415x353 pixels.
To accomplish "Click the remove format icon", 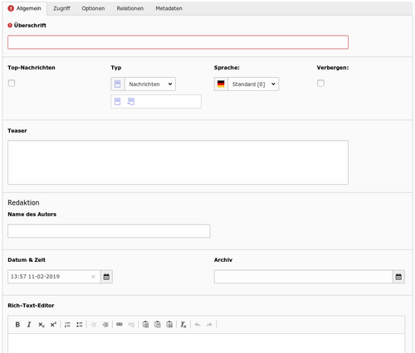I will point(183,325).
